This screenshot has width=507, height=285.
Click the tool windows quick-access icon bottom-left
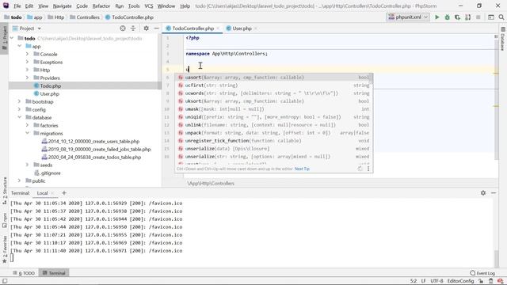click(x=5, y=281)
